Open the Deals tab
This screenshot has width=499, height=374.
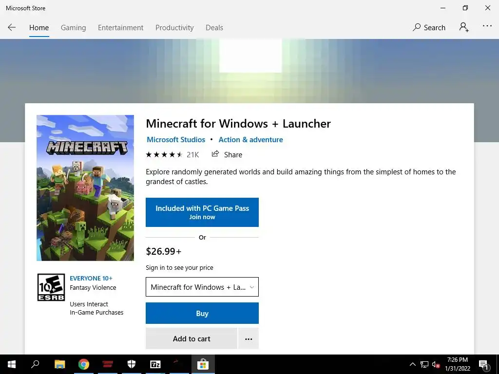pos(214,28)
